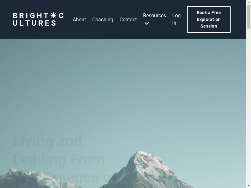Click the scrollbar track below the thumb
This screenshot has height=188, width=251.
click(248, 106)
